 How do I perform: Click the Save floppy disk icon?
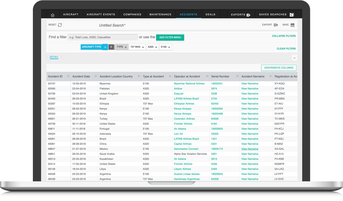coord(293,25)
